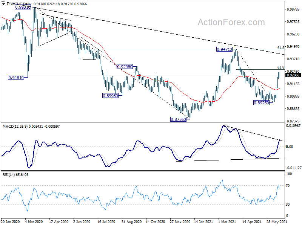The image size is (302, 226).
Task: Click the 0.94710 peak price label
Action: tap(224, 49)
